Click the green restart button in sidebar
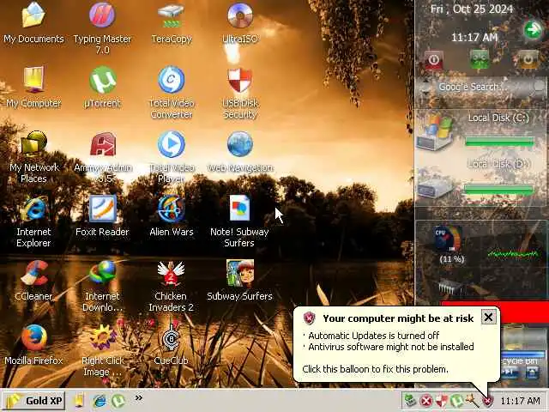549x412 pixels. point(480,59)
